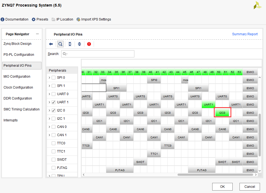Expand the CAN 1 tree row
Screen dimensions: 266x193
tap(49, 135)
